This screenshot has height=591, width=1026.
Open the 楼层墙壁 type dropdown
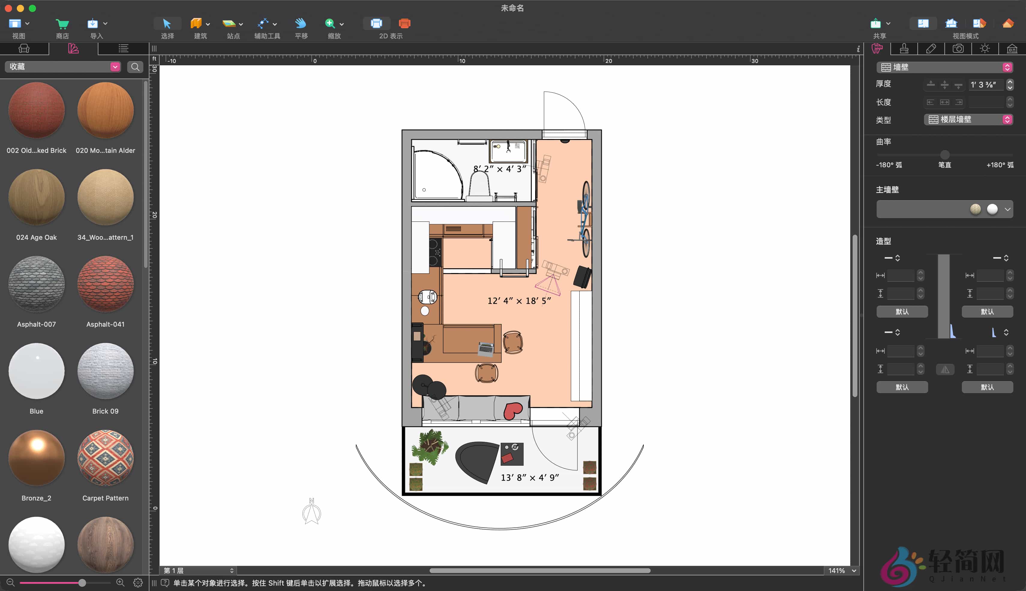(x=968, y=119)
